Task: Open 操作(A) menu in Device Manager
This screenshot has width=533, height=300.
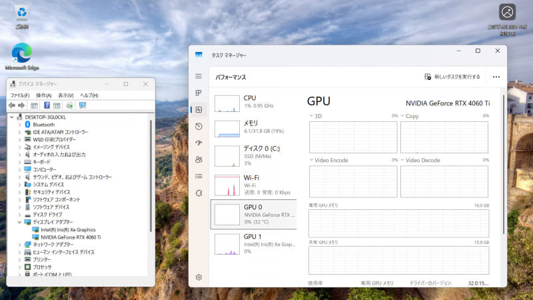Action: click(44, 95)
